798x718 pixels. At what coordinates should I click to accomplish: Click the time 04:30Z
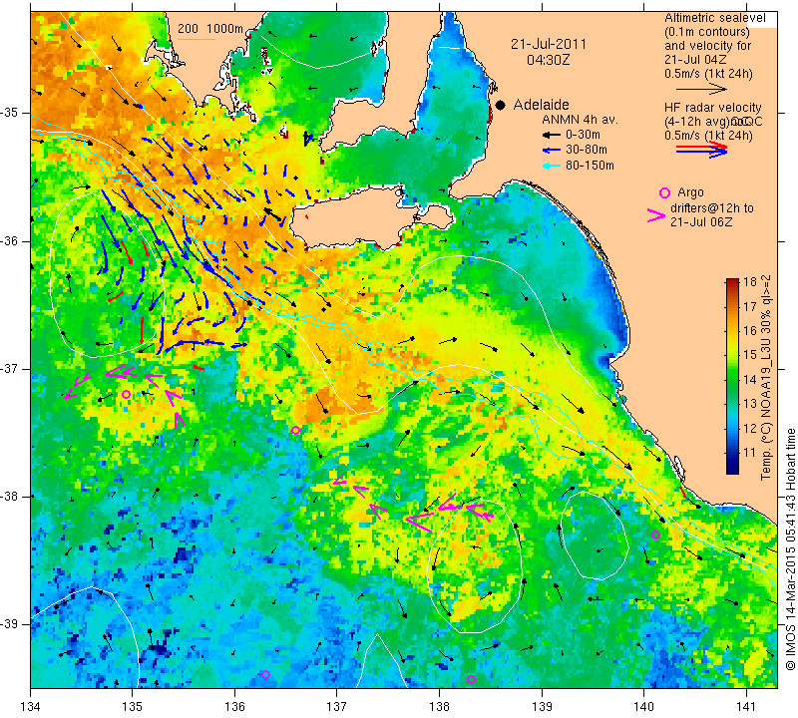[x=548, y=60]
